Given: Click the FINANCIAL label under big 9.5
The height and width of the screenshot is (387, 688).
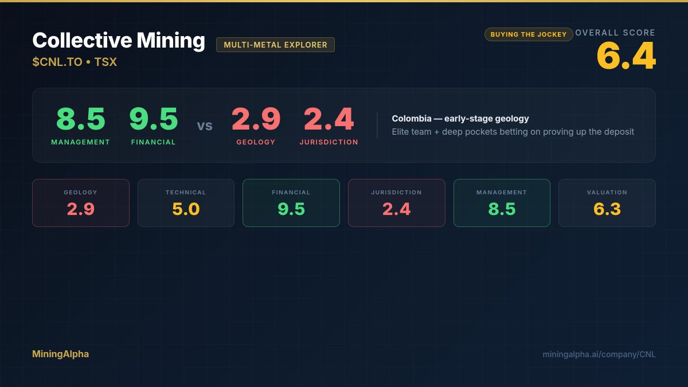Looking at the screenshot, I should pyautogui.click(x=153, y=142).
